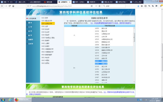Open subject 0603 世界史

[45, 63]
